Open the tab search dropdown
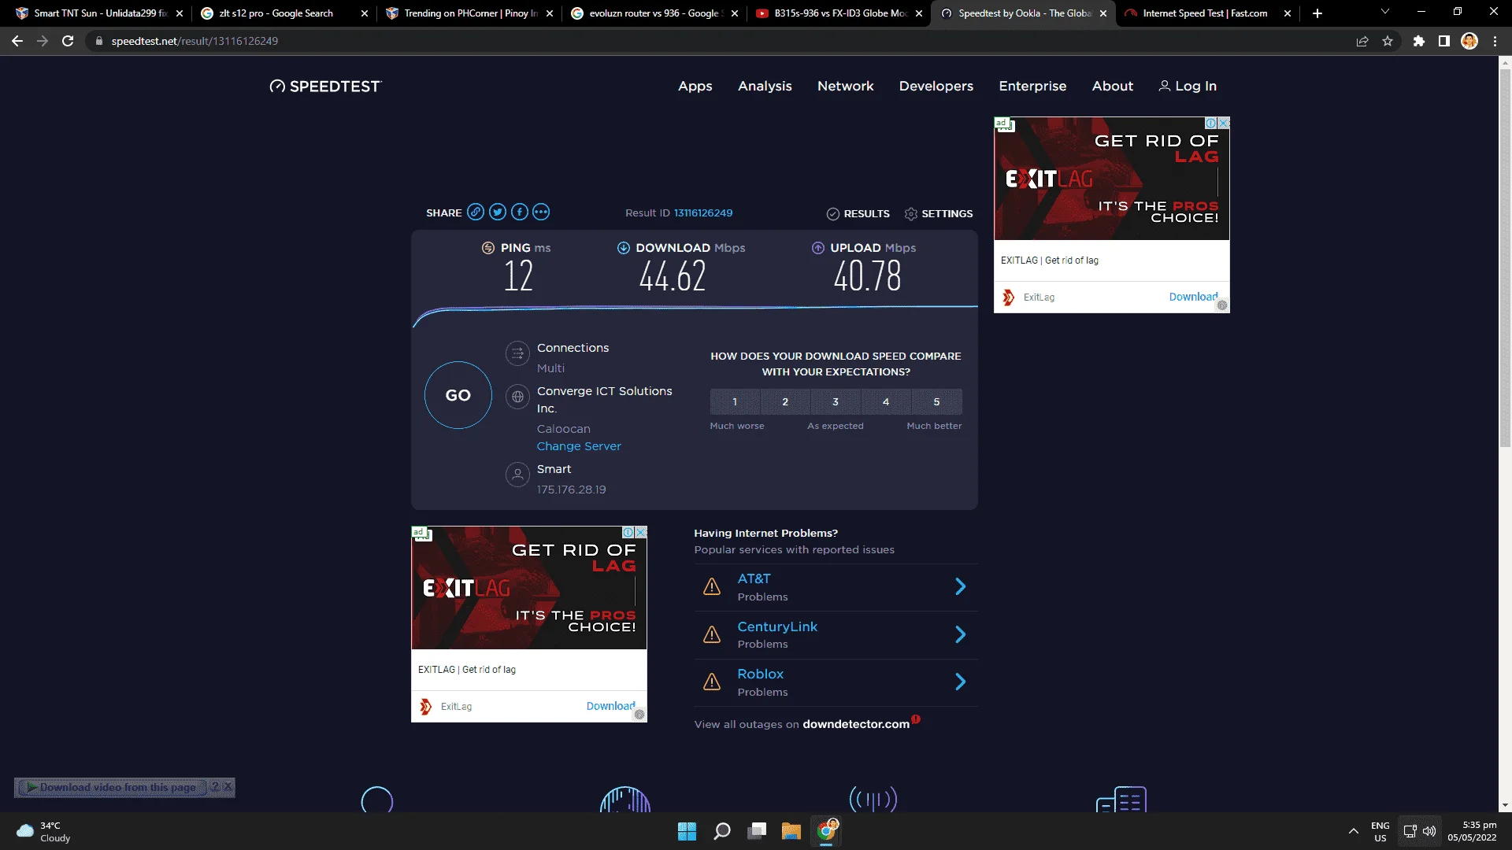 1385,12
